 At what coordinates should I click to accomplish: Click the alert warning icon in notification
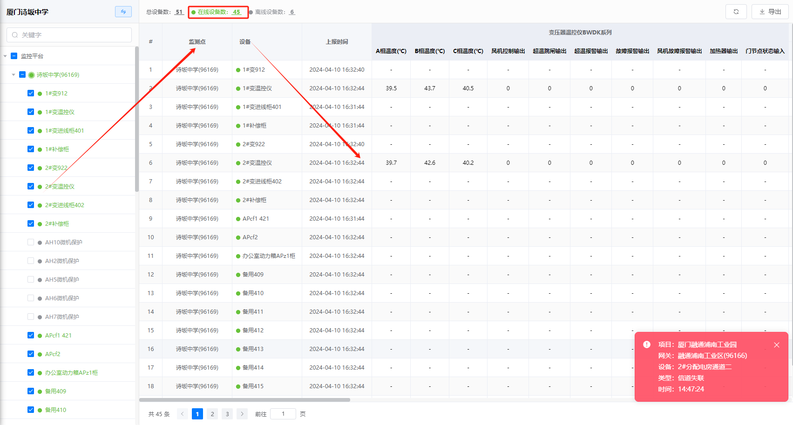coord(647,344)
